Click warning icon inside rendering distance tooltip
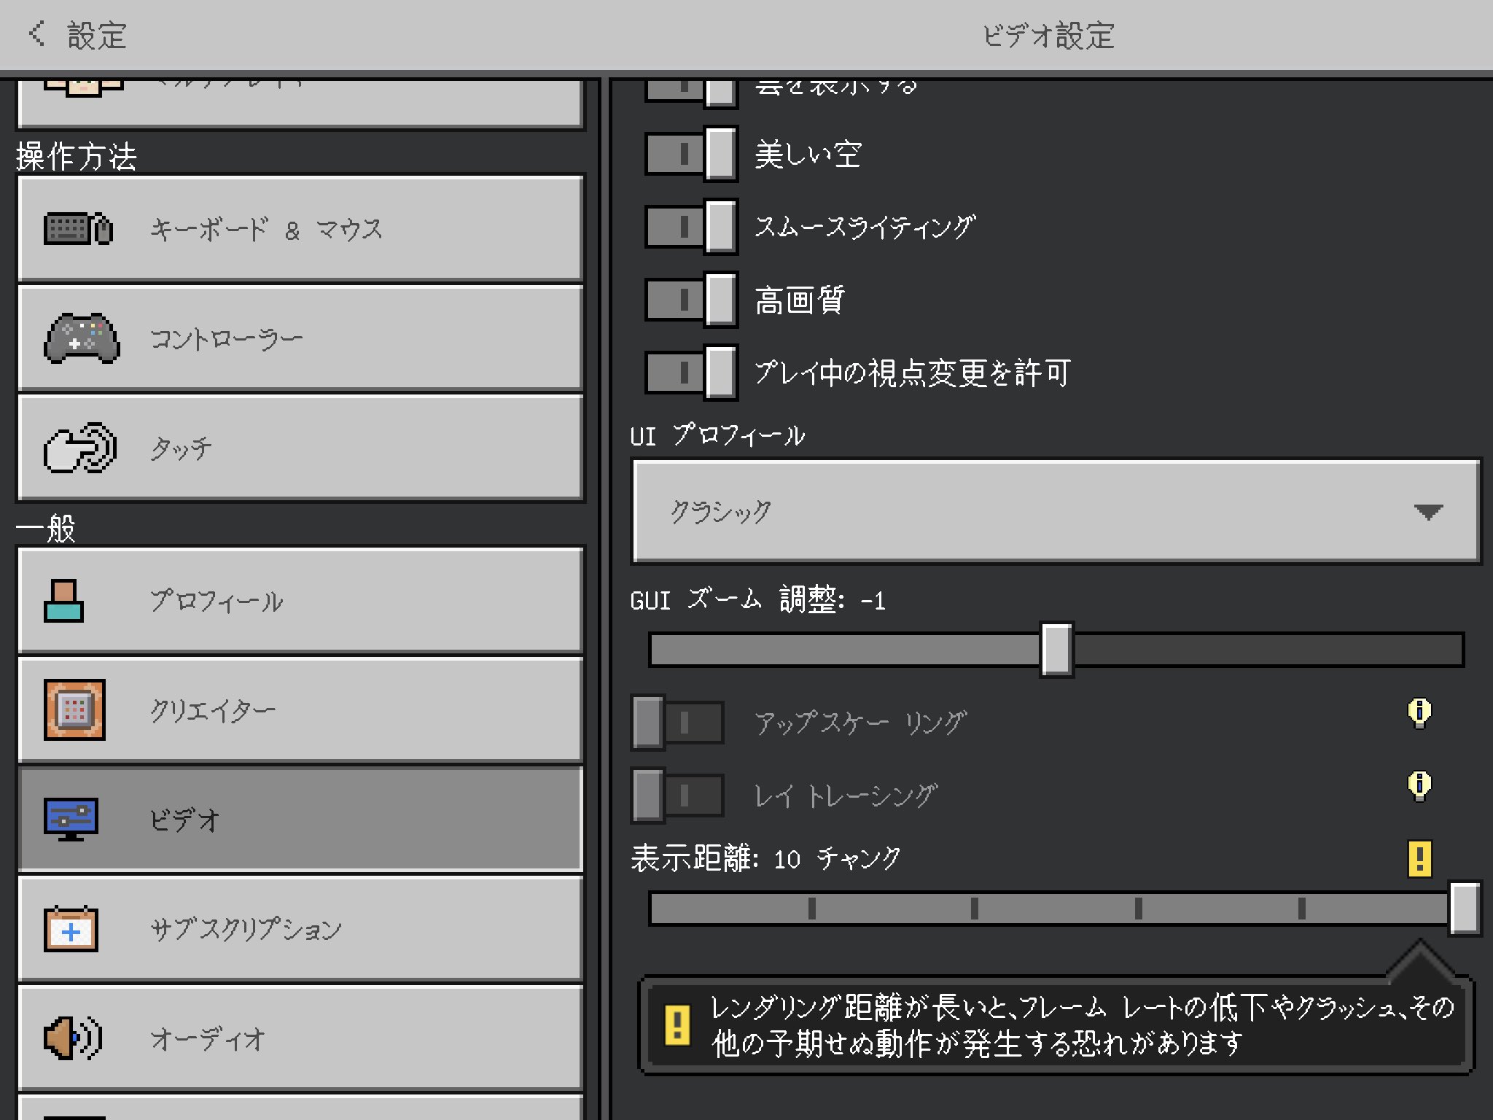The width and height of the screenshot is (1493, 1120). 677,1024
